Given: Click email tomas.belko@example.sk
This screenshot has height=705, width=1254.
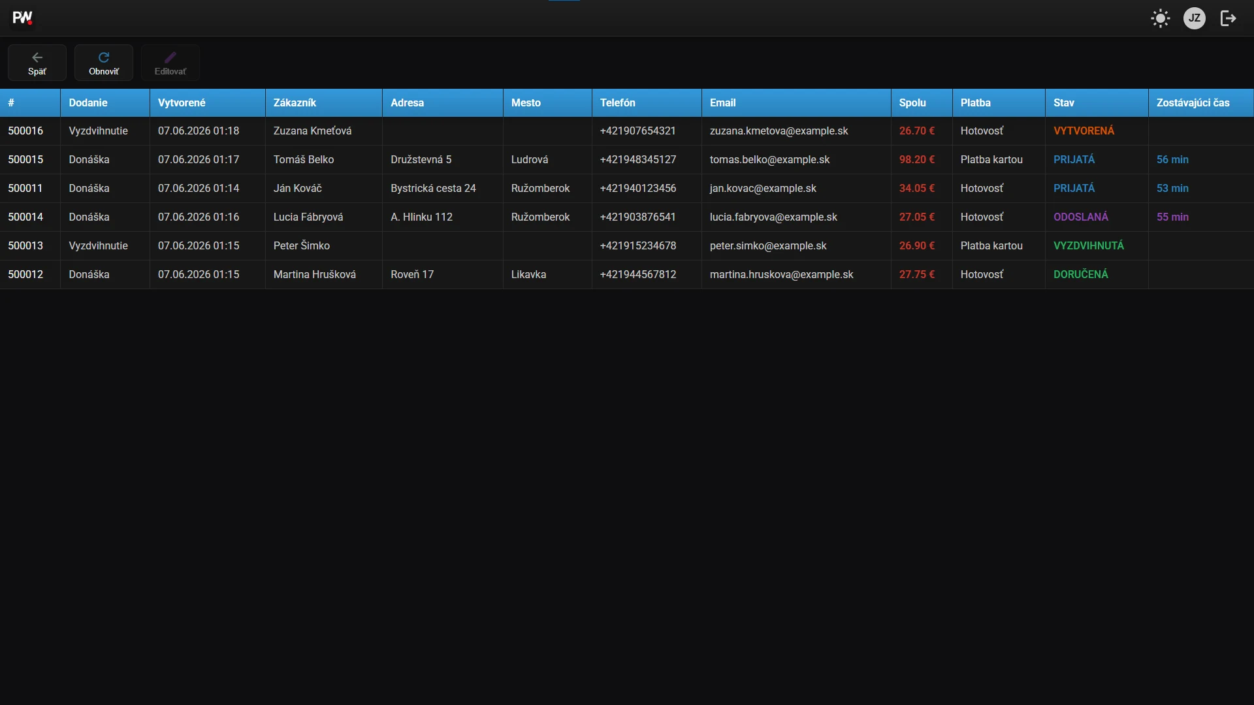Looking at the screenshot, I should pos(770,159).
